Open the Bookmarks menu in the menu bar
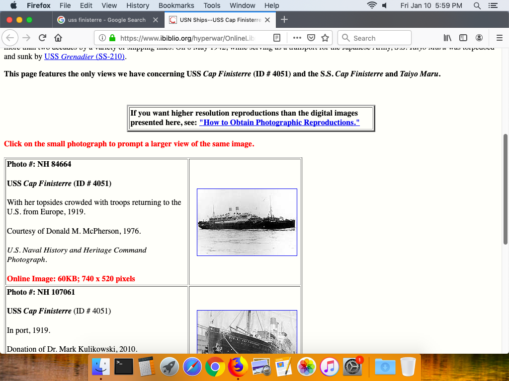 tap(175, 5)
